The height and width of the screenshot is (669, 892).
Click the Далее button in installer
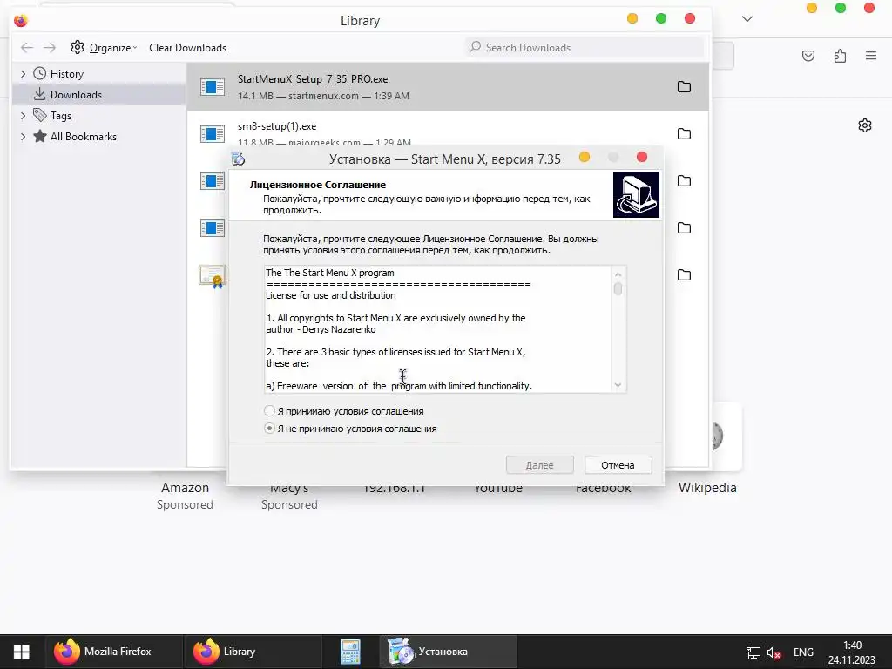click(539, 465)
